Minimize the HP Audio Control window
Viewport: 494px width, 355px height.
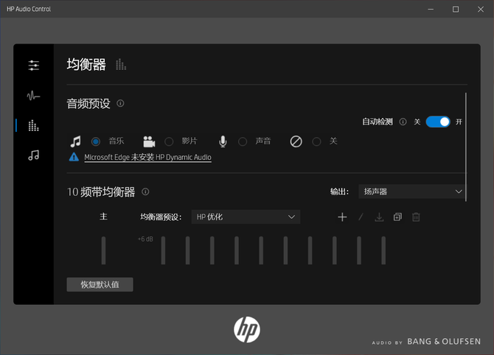pyautogui.click(x=431, y=9)
